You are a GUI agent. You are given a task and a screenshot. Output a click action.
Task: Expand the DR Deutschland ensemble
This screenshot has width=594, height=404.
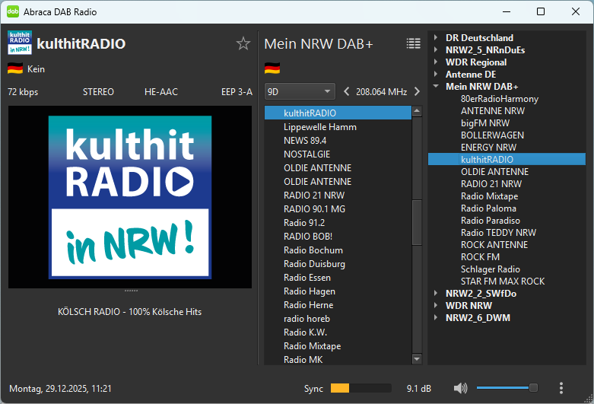tap(436, 38)
